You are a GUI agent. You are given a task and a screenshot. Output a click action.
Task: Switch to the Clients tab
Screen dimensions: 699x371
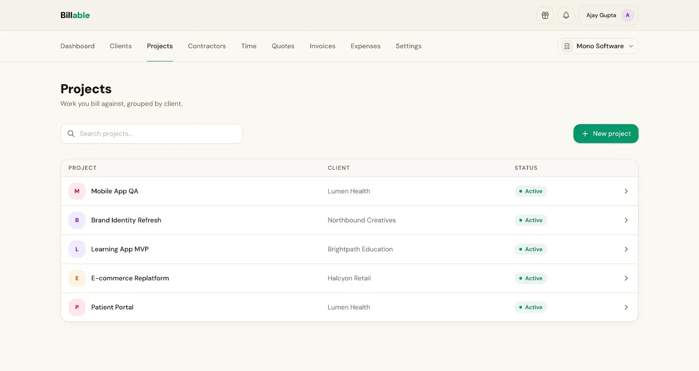121,46
